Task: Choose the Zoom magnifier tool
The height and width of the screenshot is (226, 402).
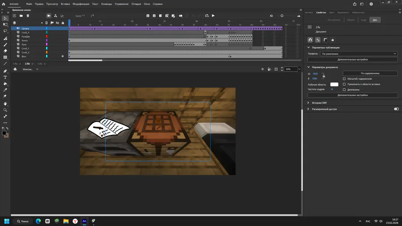Action: (x=5, y=110)
